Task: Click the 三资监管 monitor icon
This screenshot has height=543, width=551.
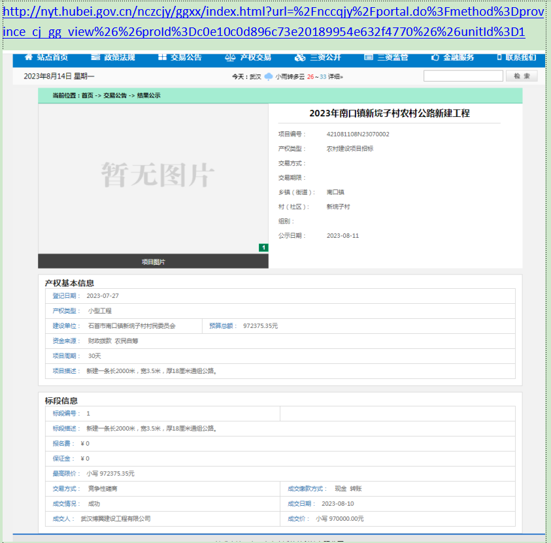Action: (369, 58)
